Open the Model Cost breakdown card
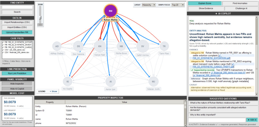 click(17, 108)
